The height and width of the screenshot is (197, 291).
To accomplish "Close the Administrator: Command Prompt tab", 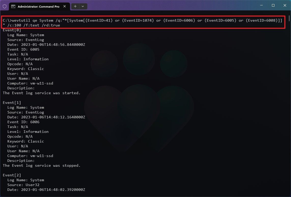I will 64,7.
